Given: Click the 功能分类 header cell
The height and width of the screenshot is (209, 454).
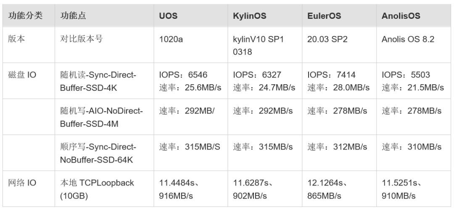Looking at the screenshot, I should [x=21, y=16].
